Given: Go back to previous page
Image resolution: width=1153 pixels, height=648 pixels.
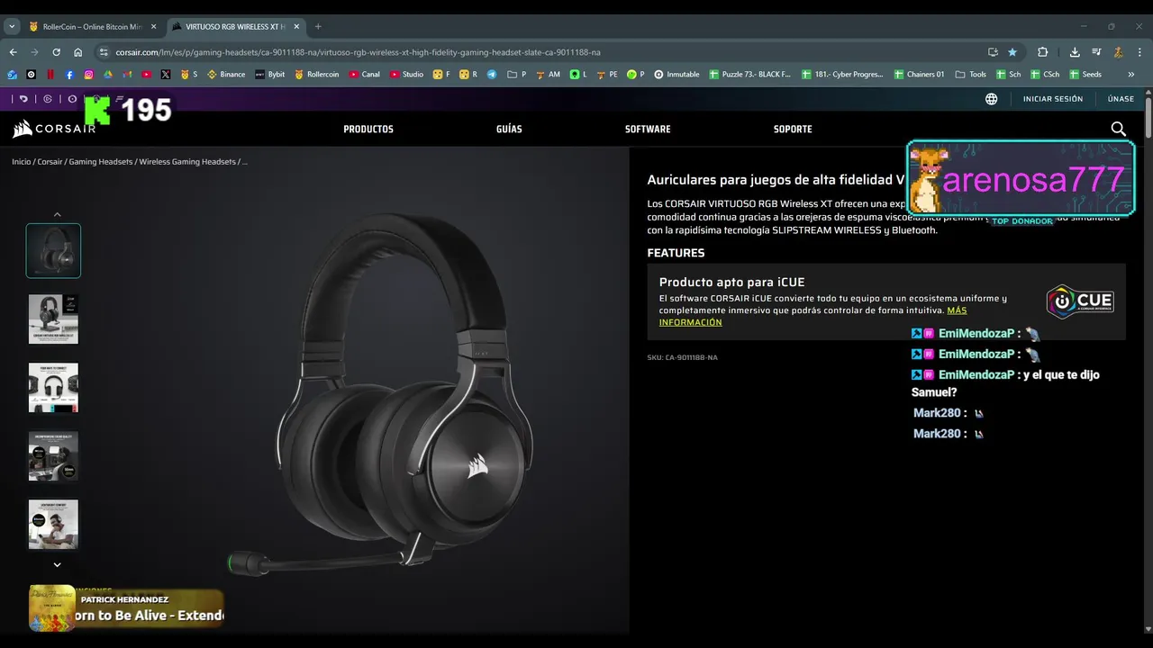Looking at the screenshot, I should tap(13, 52).
